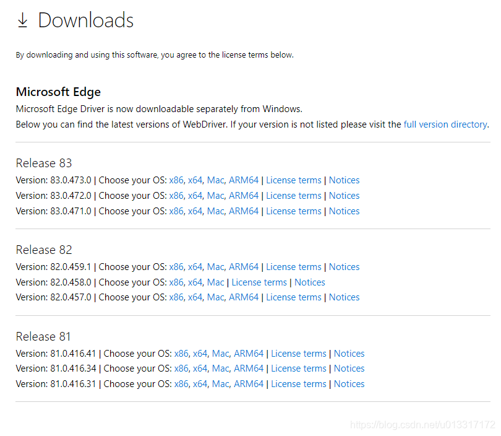Open Notices for version 82.0.458.0

tap(310, 282)
